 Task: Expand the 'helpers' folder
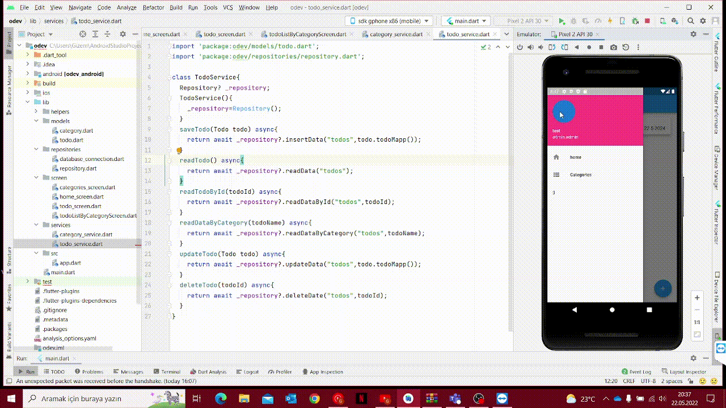point(37,112)
